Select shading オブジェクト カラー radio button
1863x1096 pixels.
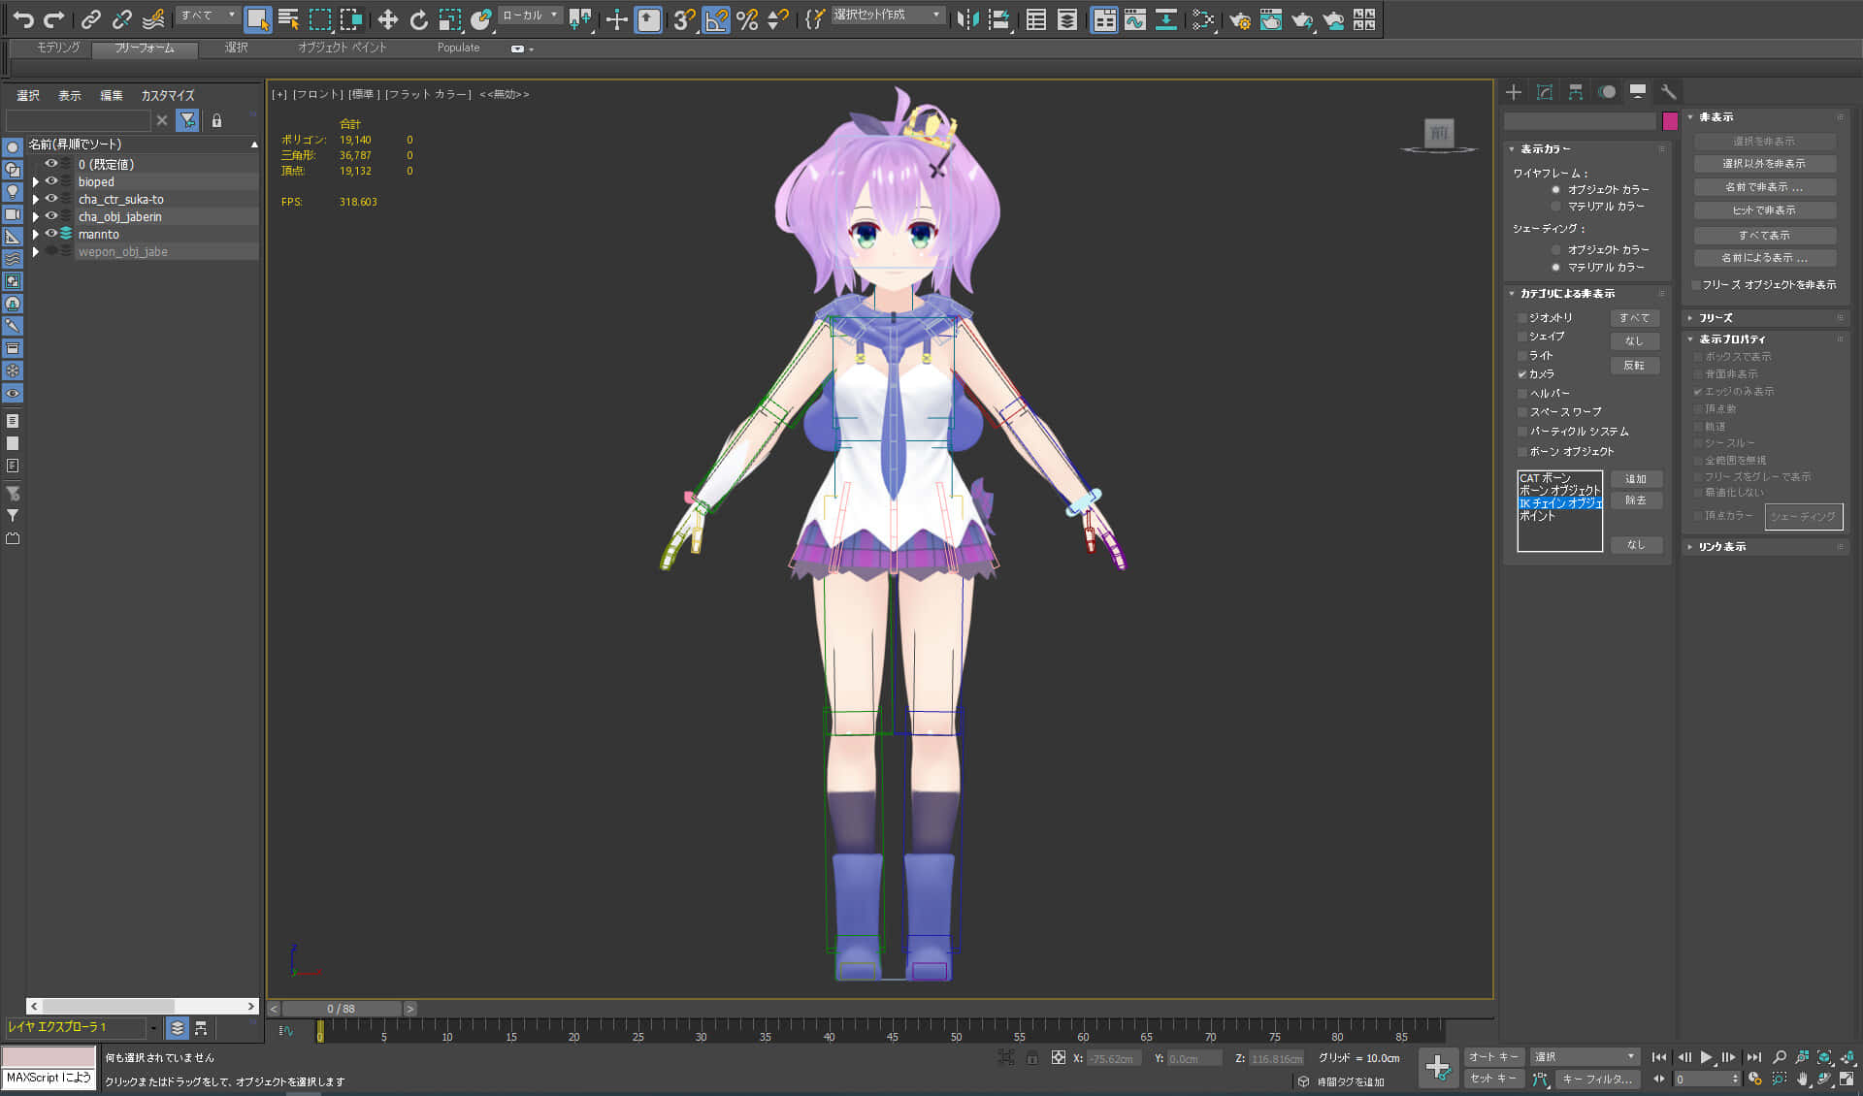click(x=1556, y=250)
